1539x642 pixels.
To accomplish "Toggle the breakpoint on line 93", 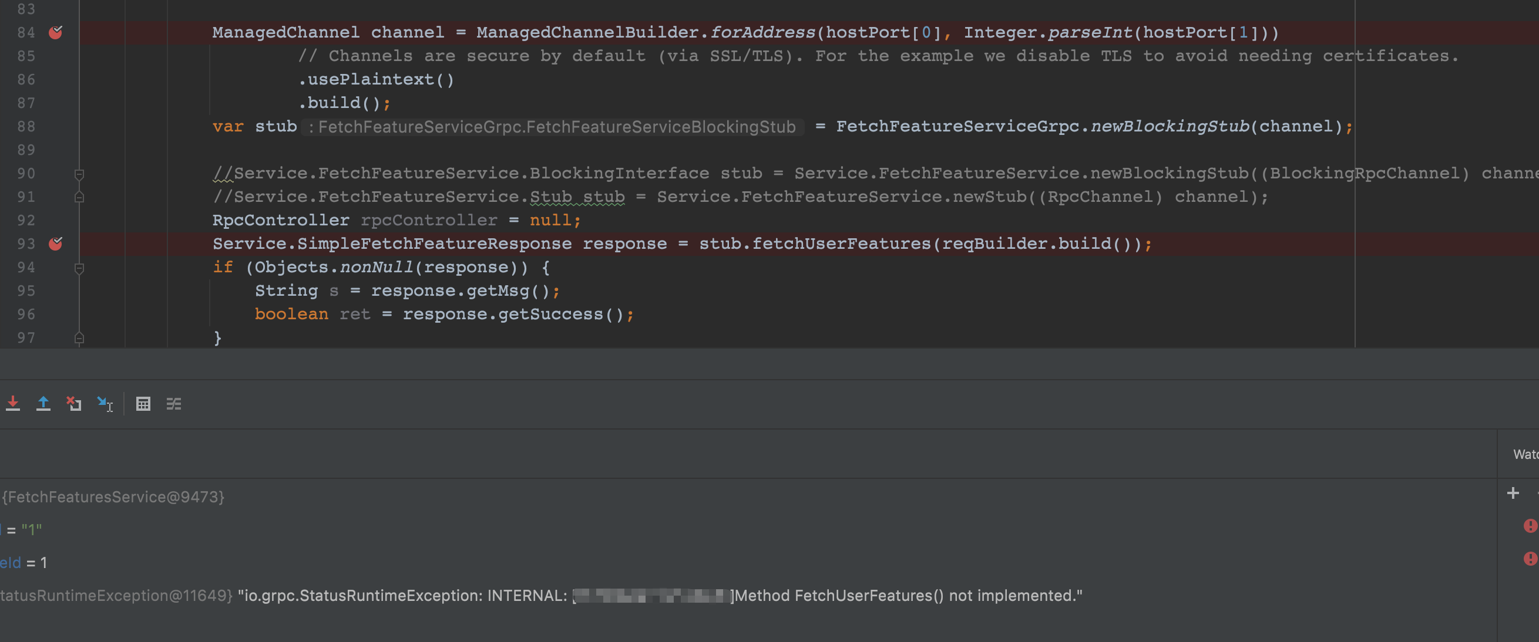I will pyautogui.click(x=55, y=243).
